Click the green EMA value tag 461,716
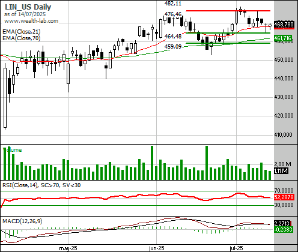298x252 pixels. point(283,38)
